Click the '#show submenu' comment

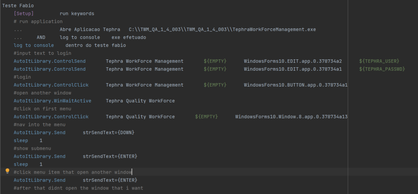32,148
